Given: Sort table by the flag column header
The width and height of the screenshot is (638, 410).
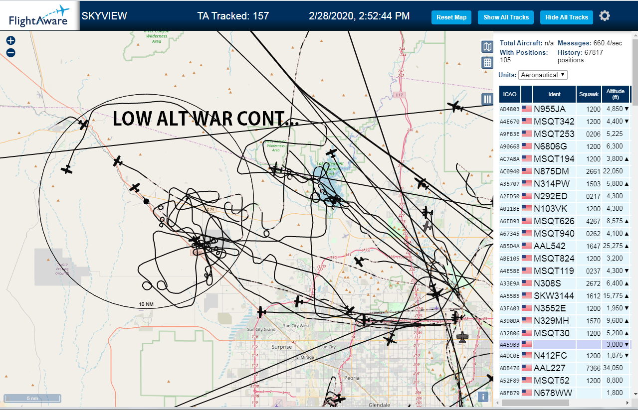Looking at the screenshot, I should point(527,94).
